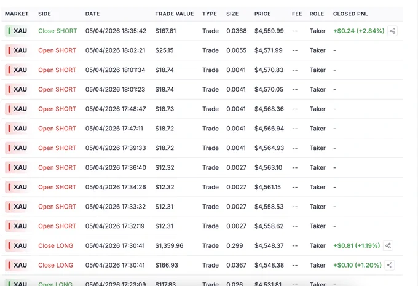Select price $4,563.10
Screen dimensions: 418x286
click(x=268, y=167)
